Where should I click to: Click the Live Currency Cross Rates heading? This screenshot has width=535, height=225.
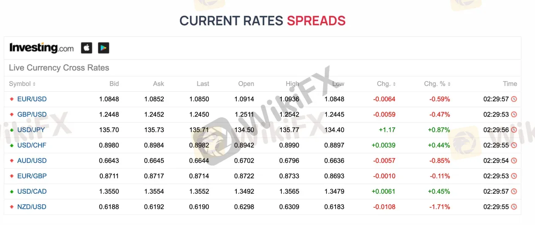[59, 68]
